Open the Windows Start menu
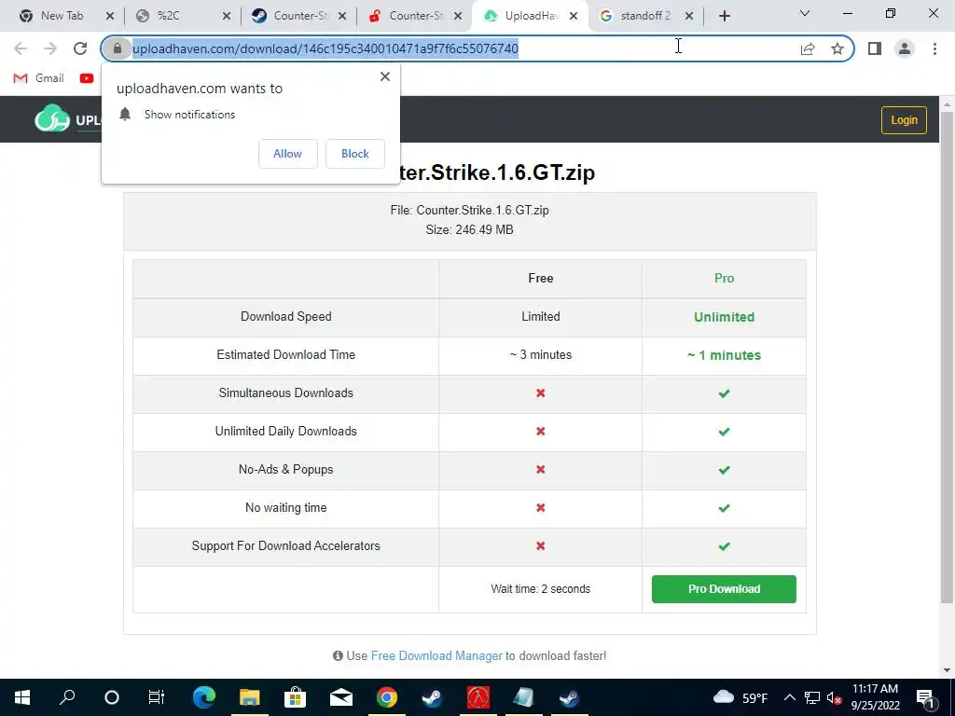This screenshot has width=955, height=716. click(22, 697)
